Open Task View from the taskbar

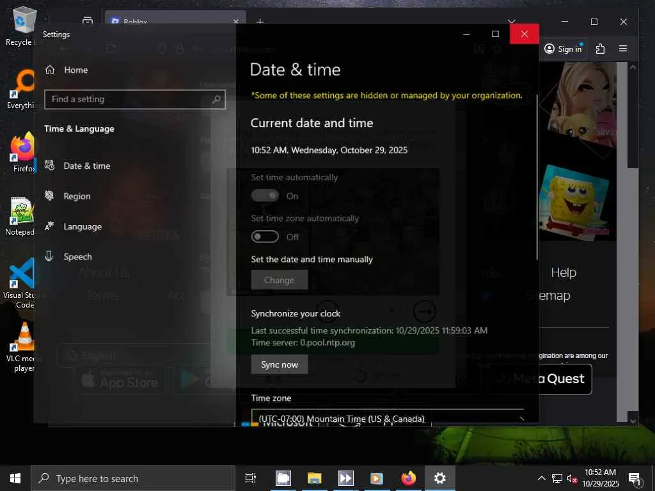tap(251, 478)
